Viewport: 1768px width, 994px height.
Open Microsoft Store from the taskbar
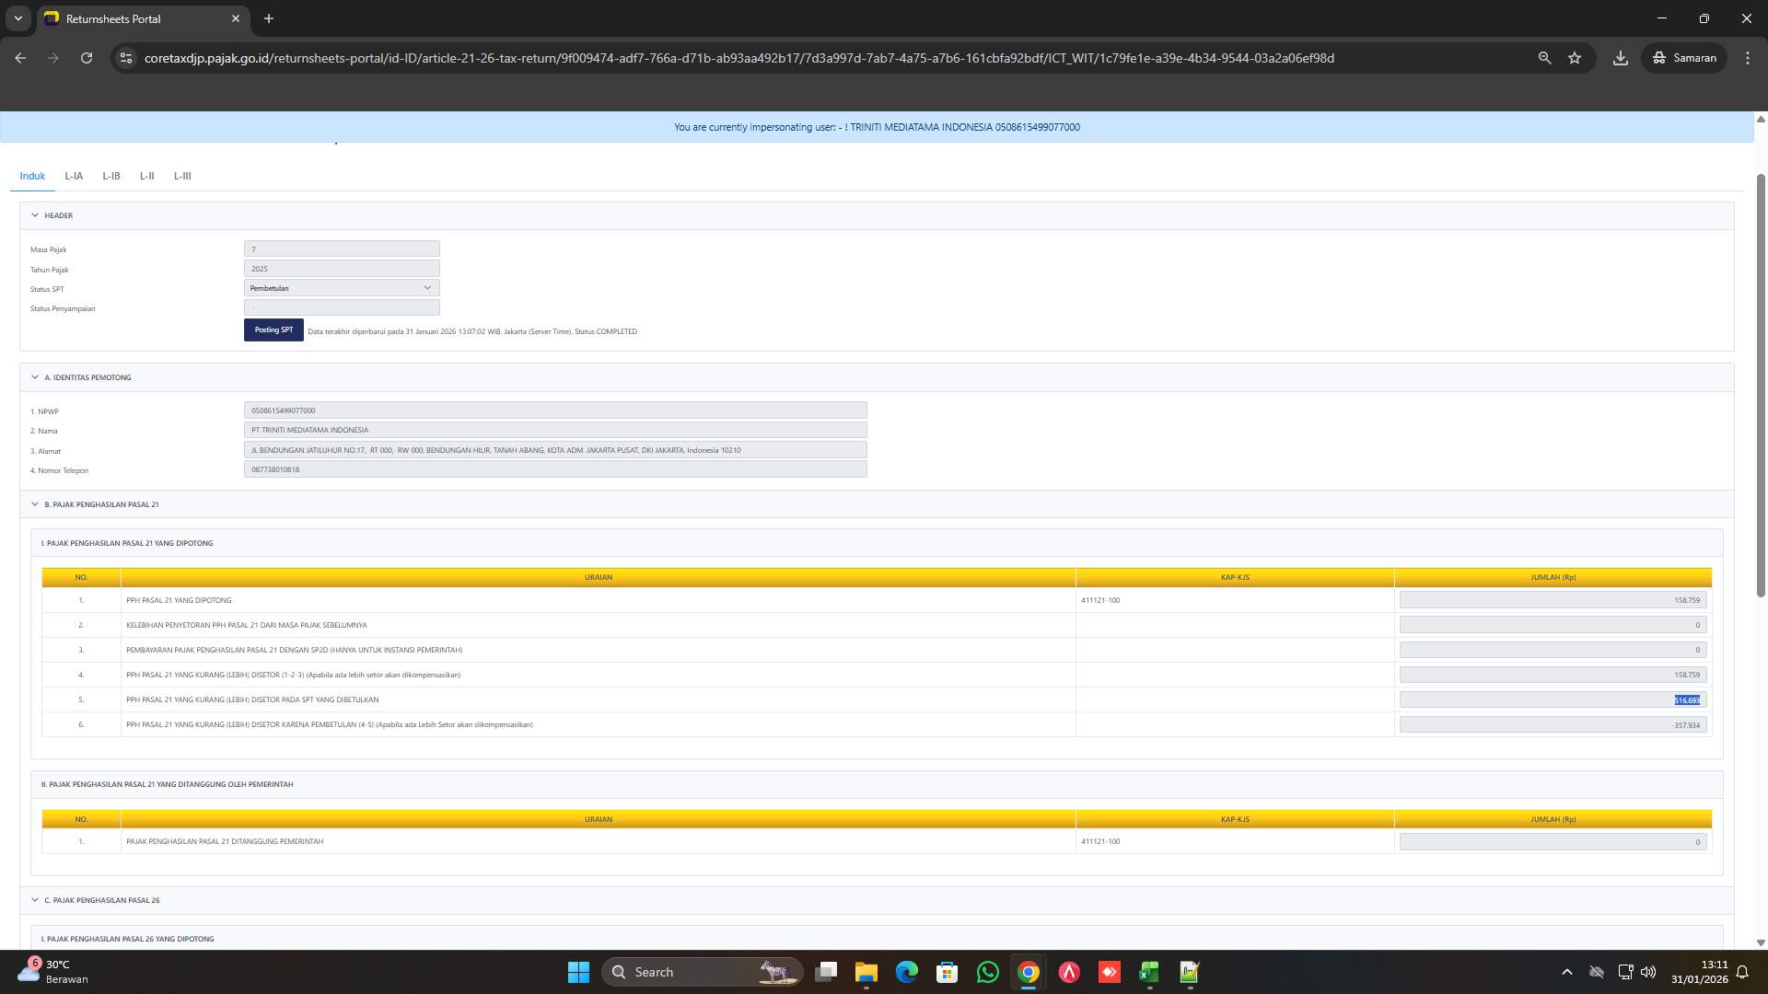point(947,972)
